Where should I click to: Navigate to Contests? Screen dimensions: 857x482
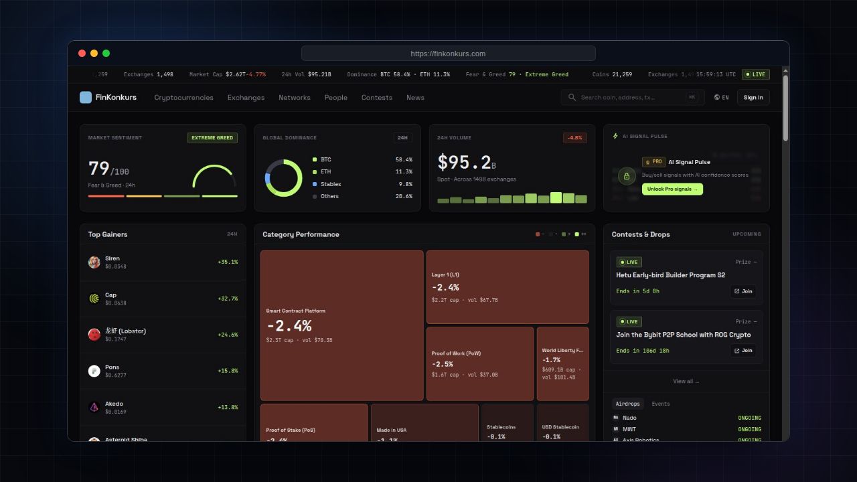[377, 98]
